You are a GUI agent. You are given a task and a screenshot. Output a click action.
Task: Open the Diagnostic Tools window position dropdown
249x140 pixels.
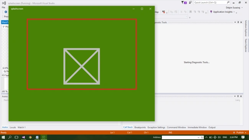point(235,22)
